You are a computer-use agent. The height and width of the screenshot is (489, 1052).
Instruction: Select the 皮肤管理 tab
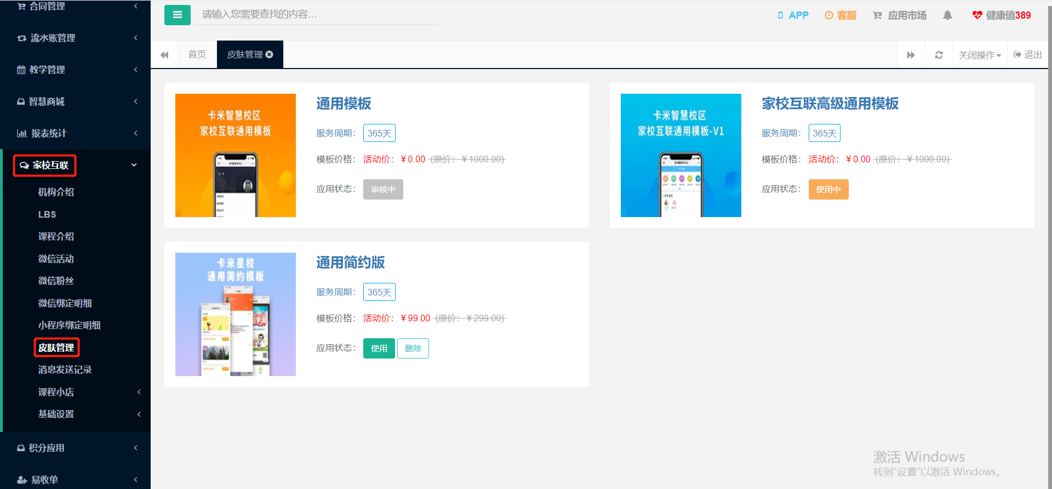pos(250,54)
